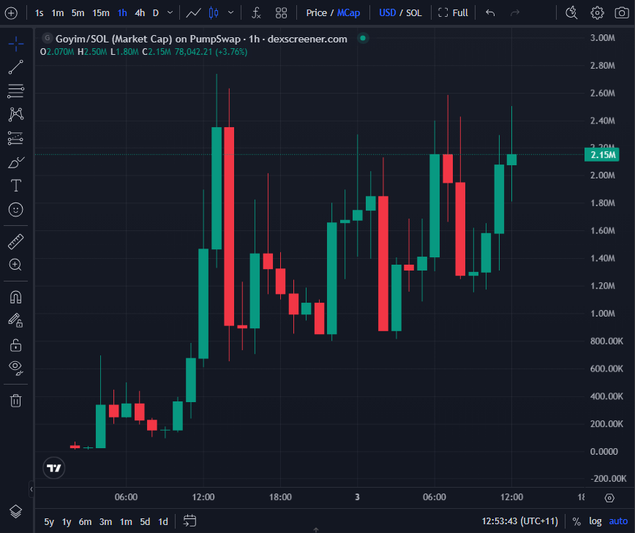This screenshot has width=635, height=533.
Task: Choose the 4h interval
Action: 140,13
